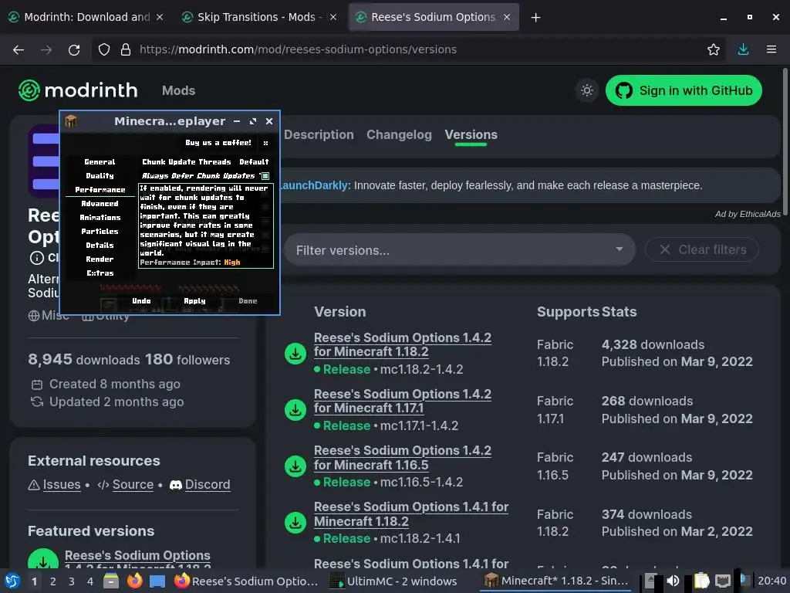Open Firefox hamburger menu
Screen dimensions: 790x593
coord(771,49)
